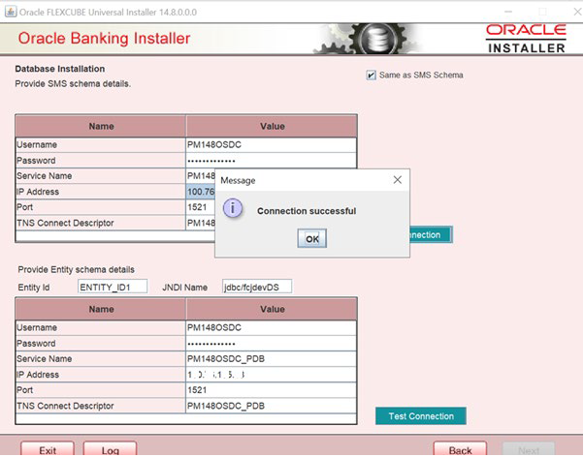Go Back to previous installer step
The image size is (584, 457).
pyautogui.click(x=460, y=449)
